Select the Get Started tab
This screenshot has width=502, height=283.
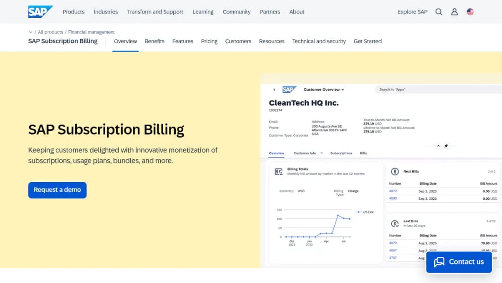[368, 41]
